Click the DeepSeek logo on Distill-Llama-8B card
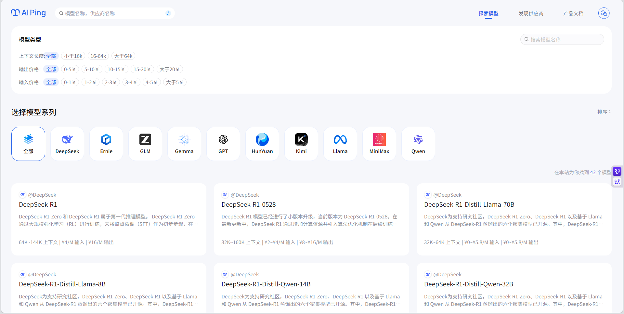 (x=22, y=274)
